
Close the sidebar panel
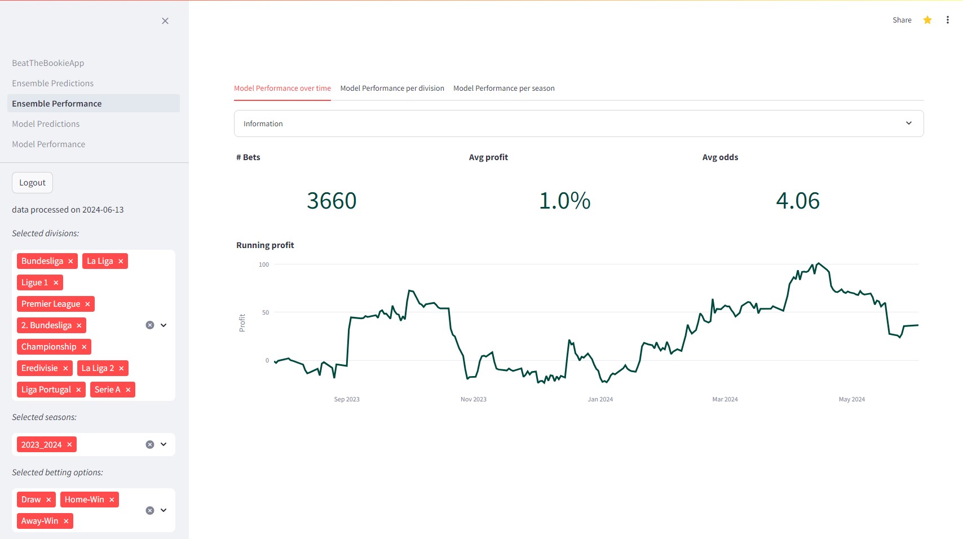tap(165, 21)
